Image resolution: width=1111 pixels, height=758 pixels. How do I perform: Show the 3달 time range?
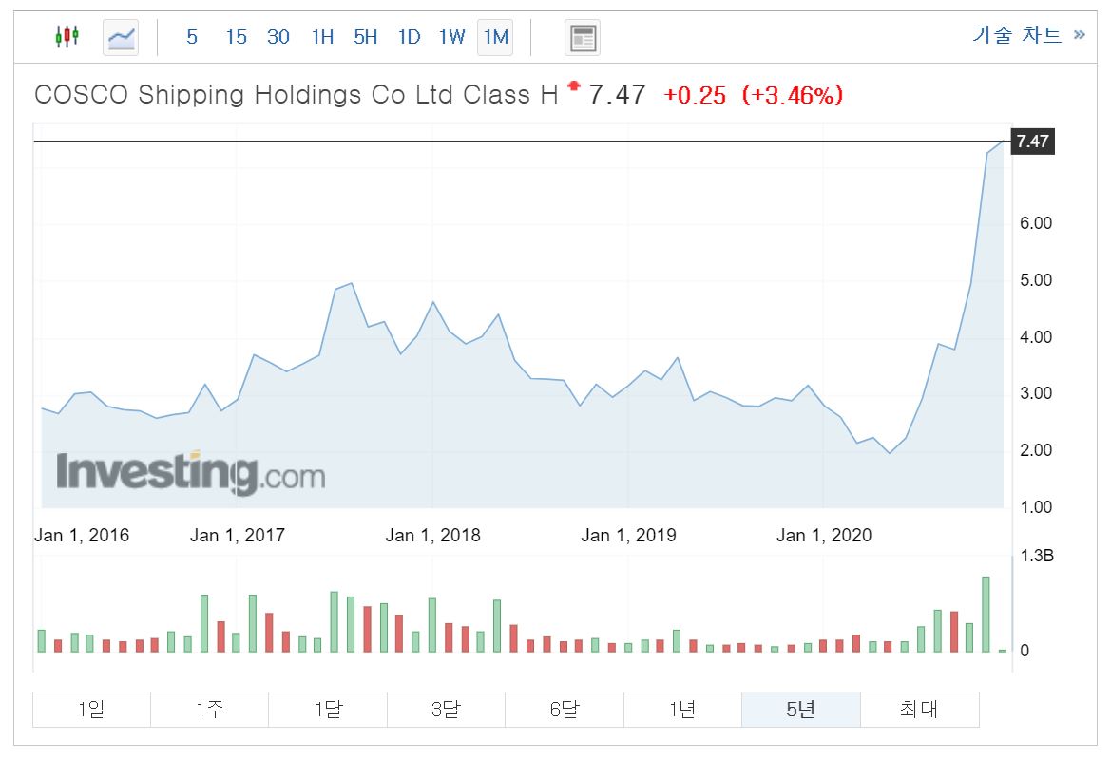[447, 710]
